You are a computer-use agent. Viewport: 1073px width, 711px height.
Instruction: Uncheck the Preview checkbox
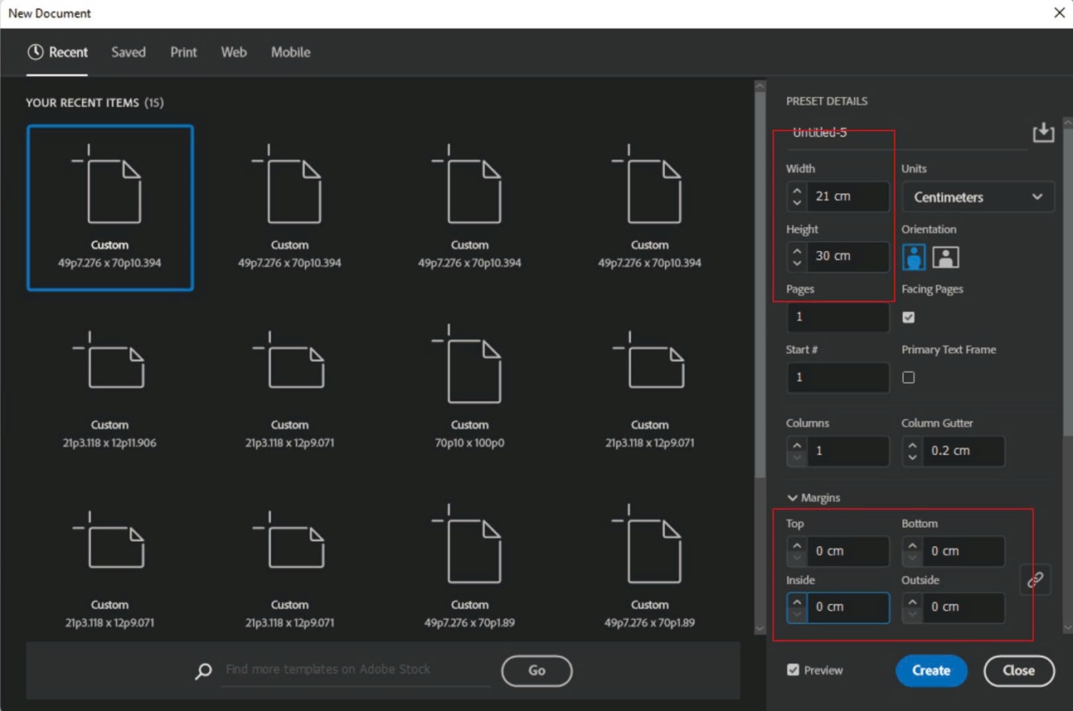click(794, 670)
